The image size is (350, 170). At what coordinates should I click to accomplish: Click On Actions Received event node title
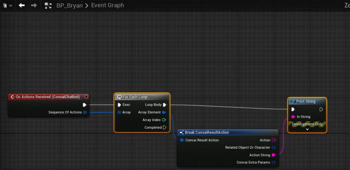click(x=47, y=97)
